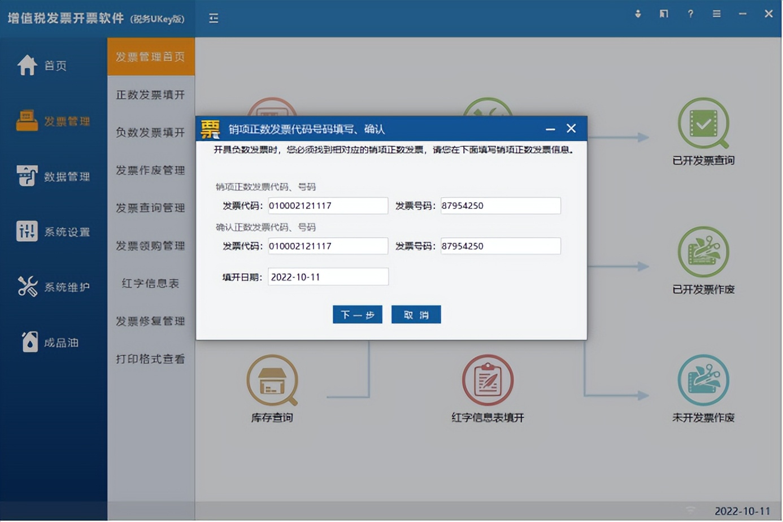Click the 库存查询 inventory icon

272,380
